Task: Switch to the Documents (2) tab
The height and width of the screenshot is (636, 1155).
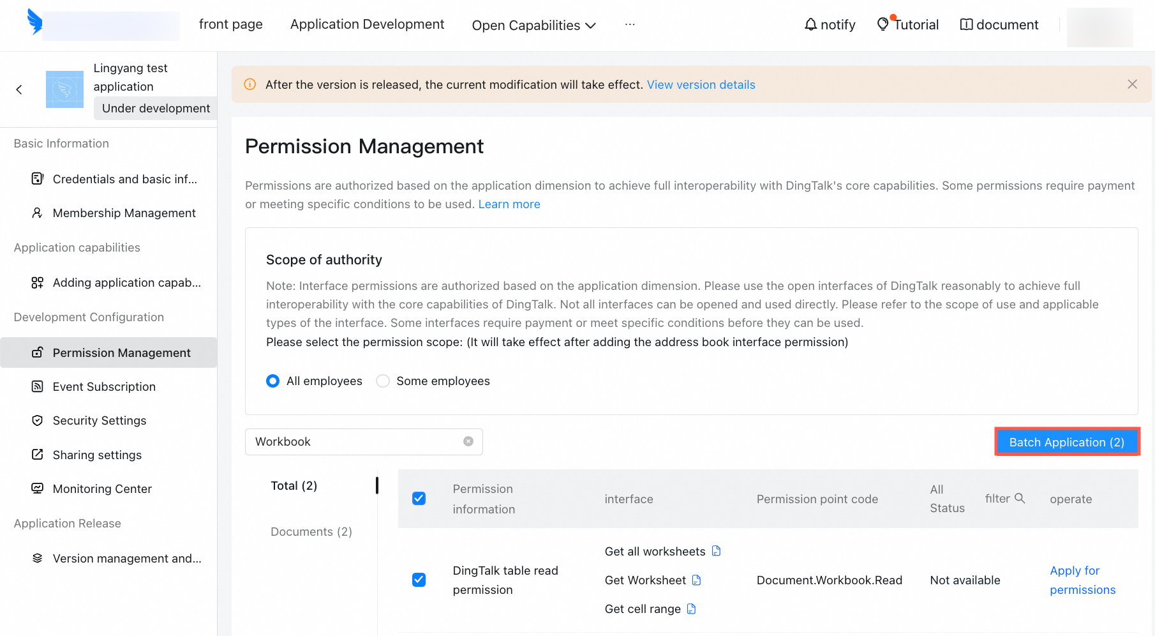Action: point(311,531)
